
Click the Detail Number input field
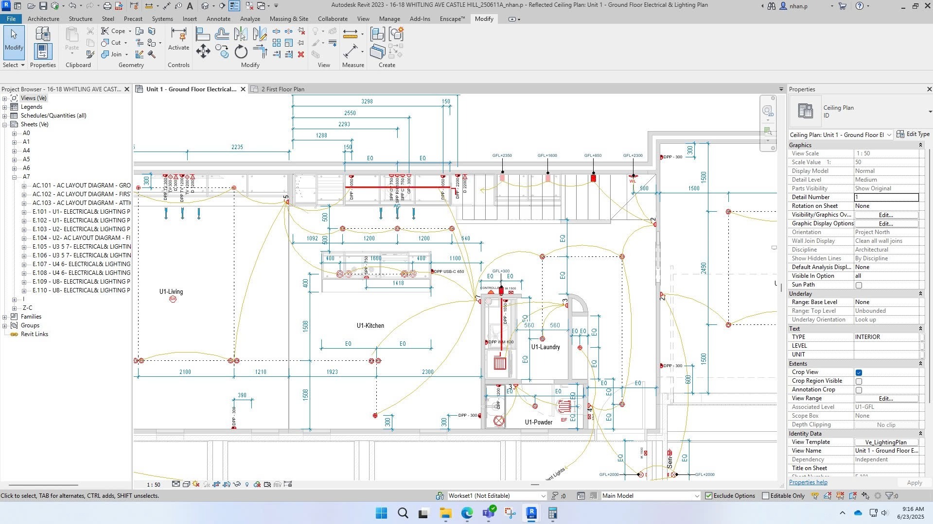[x=886, y=197]
